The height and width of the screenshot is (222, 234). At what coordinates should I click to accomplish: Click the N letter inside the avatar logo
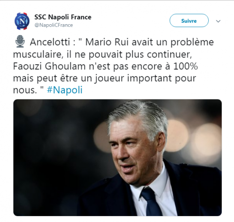pyautogui.click(x=22, y=21)
